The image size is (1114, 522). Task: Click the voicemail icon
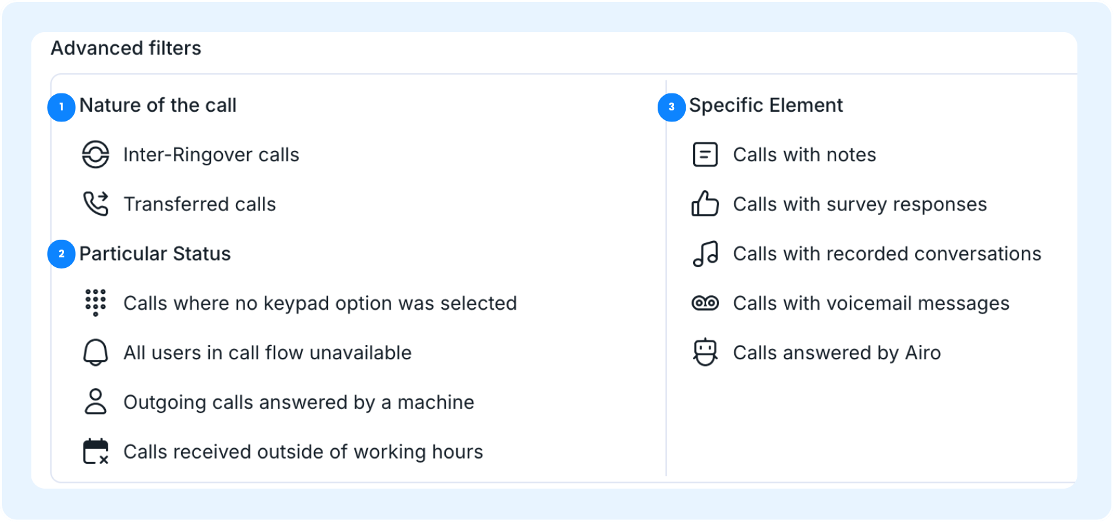tap(705, 303)
